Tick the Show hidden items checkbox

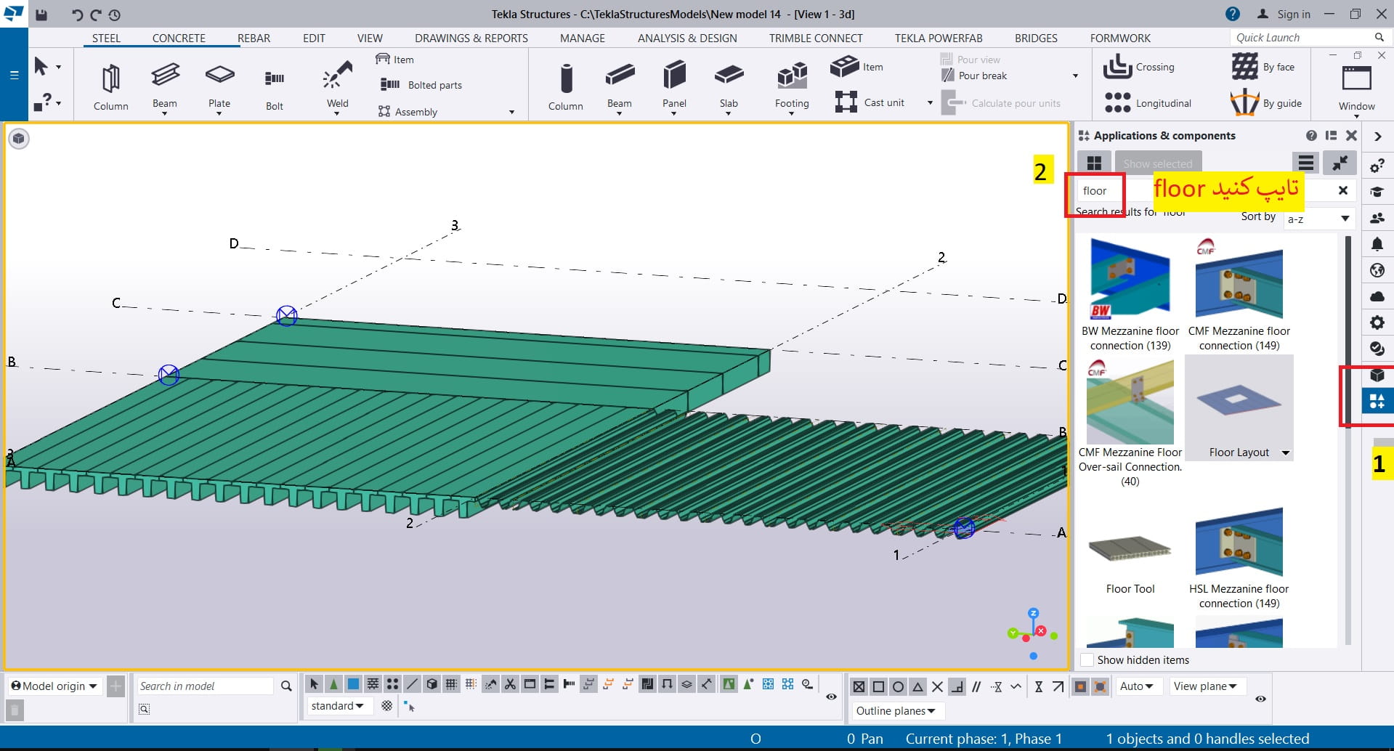pos(1087,660)
